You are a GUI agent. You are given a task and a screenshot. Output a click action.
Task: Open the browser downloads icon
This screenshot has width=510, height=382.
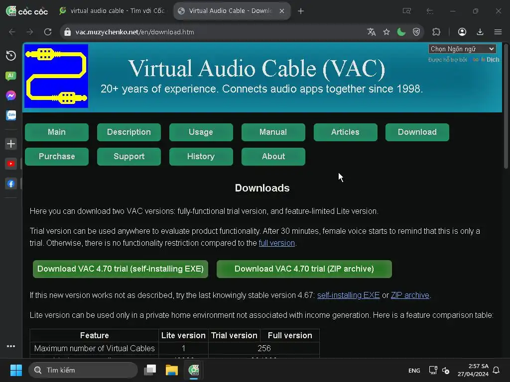(x=480, y=32)
